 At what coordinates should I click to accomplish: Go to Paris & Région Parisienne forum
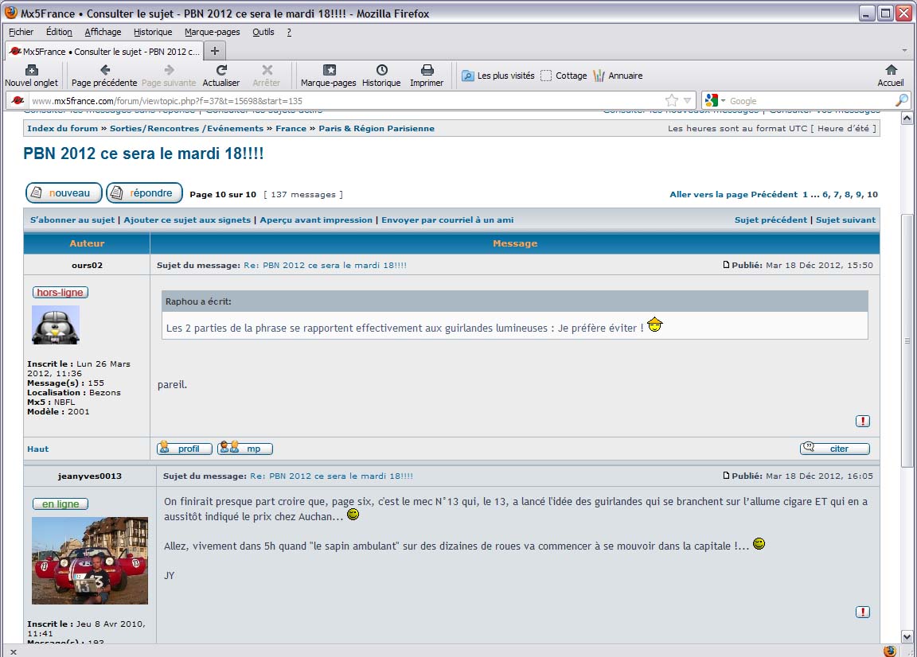point(377,129)
